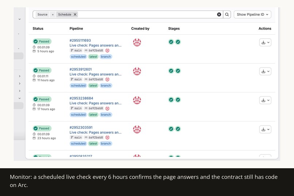Click second stage icon of pipeline #2952303591
The image size is (294, 196).
point(178,129)
